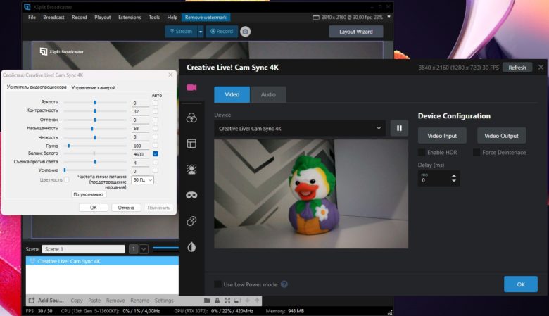Toggle Авто checkbox for Усиление
The height and width of the screenshot is (316, 549).
point(156,170)
